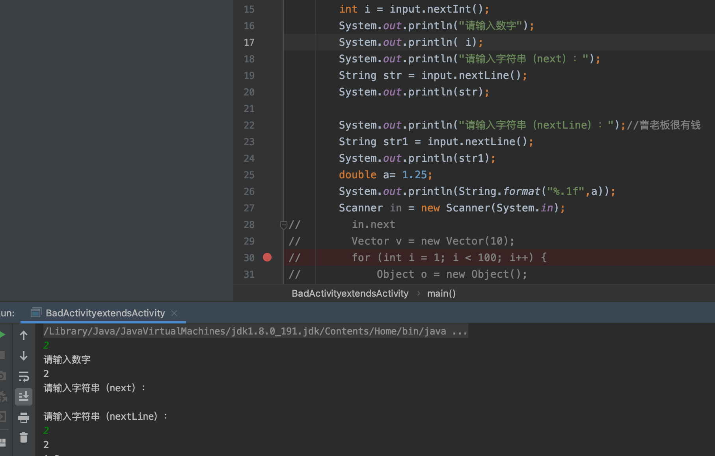Image resolution: width=715 pixels, height=456 pixels.
Task: Toggle soft-wrap for the console
Action: 24,376
